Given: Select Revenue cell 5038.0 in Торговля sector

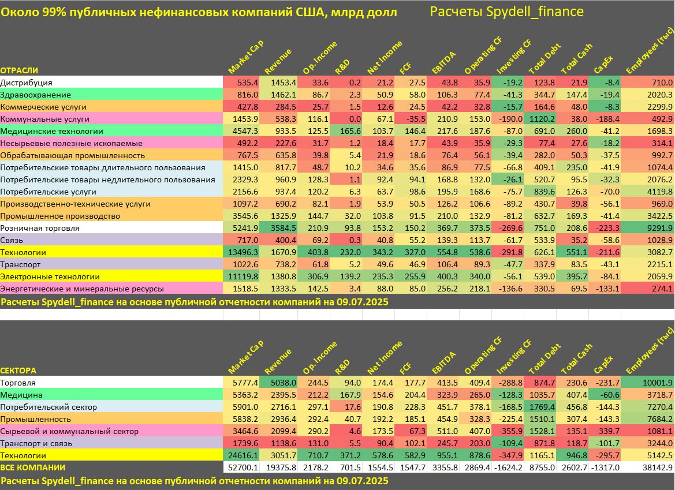Looking at the screenshot, I should click(278, 383).
